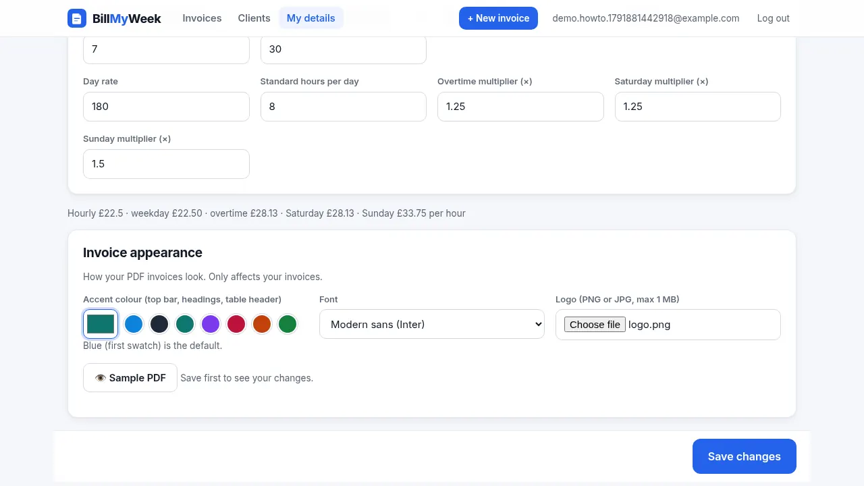The height and width of the screenshot is (486, 864).
Task: Click the input field containing 30
Action: tap(343, 49)
